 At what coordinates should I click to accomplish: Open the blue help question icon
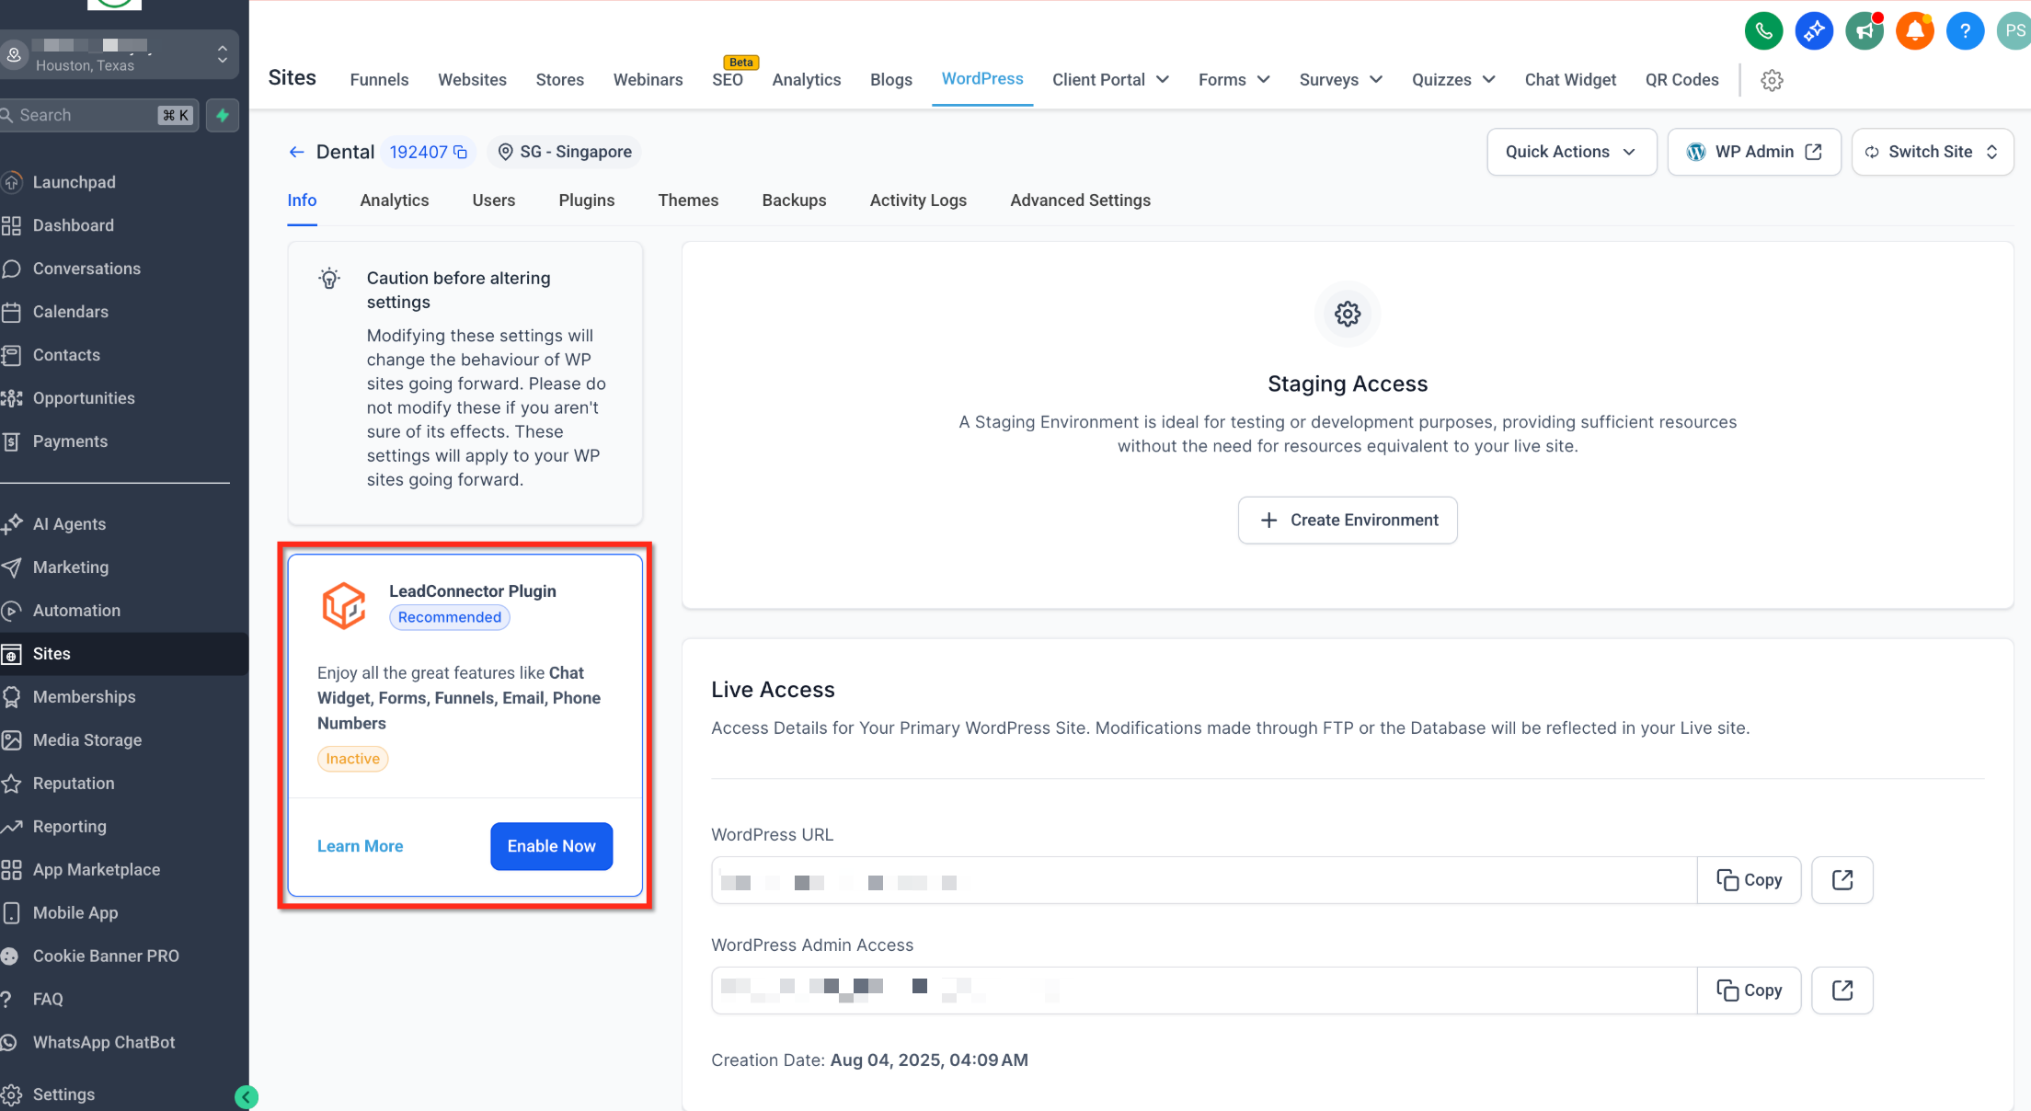[1965, 31]
